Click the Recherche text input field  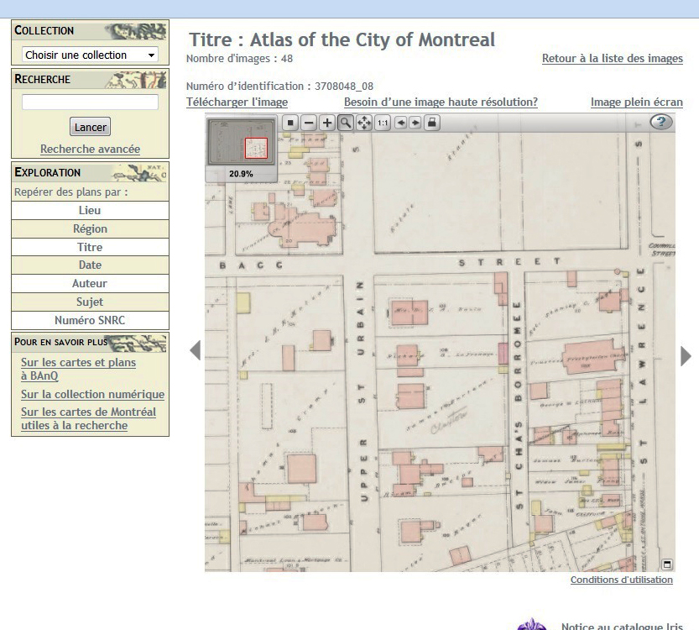(90, 102)
